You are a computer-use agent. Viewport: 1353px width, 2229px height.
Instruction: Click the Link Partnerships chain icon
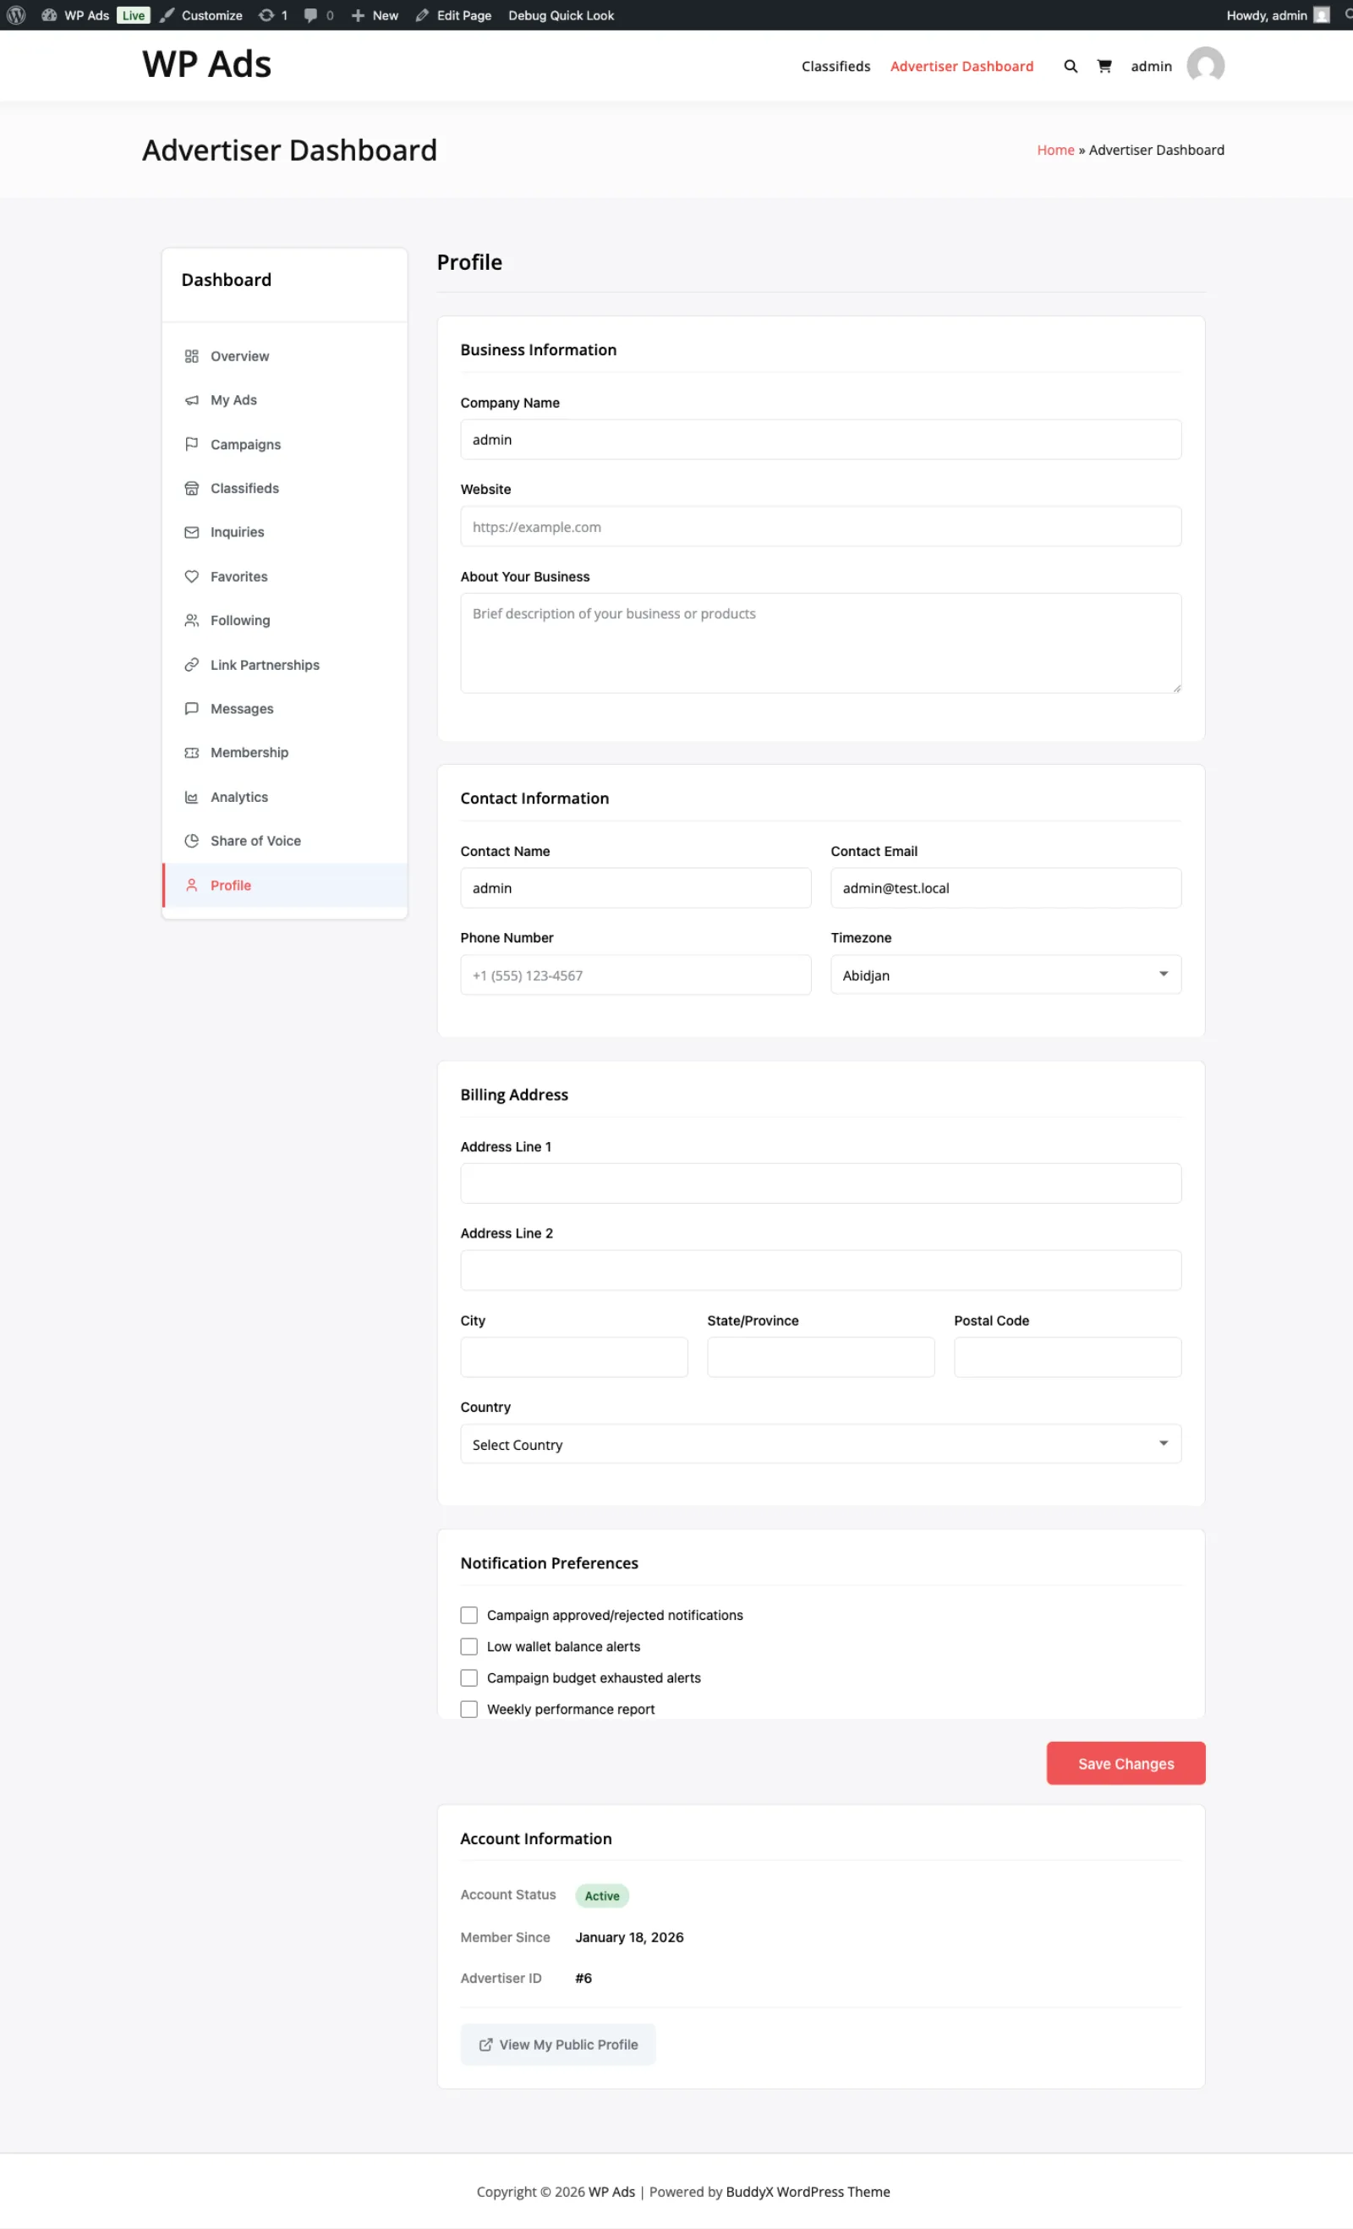(x=192, y=665)
